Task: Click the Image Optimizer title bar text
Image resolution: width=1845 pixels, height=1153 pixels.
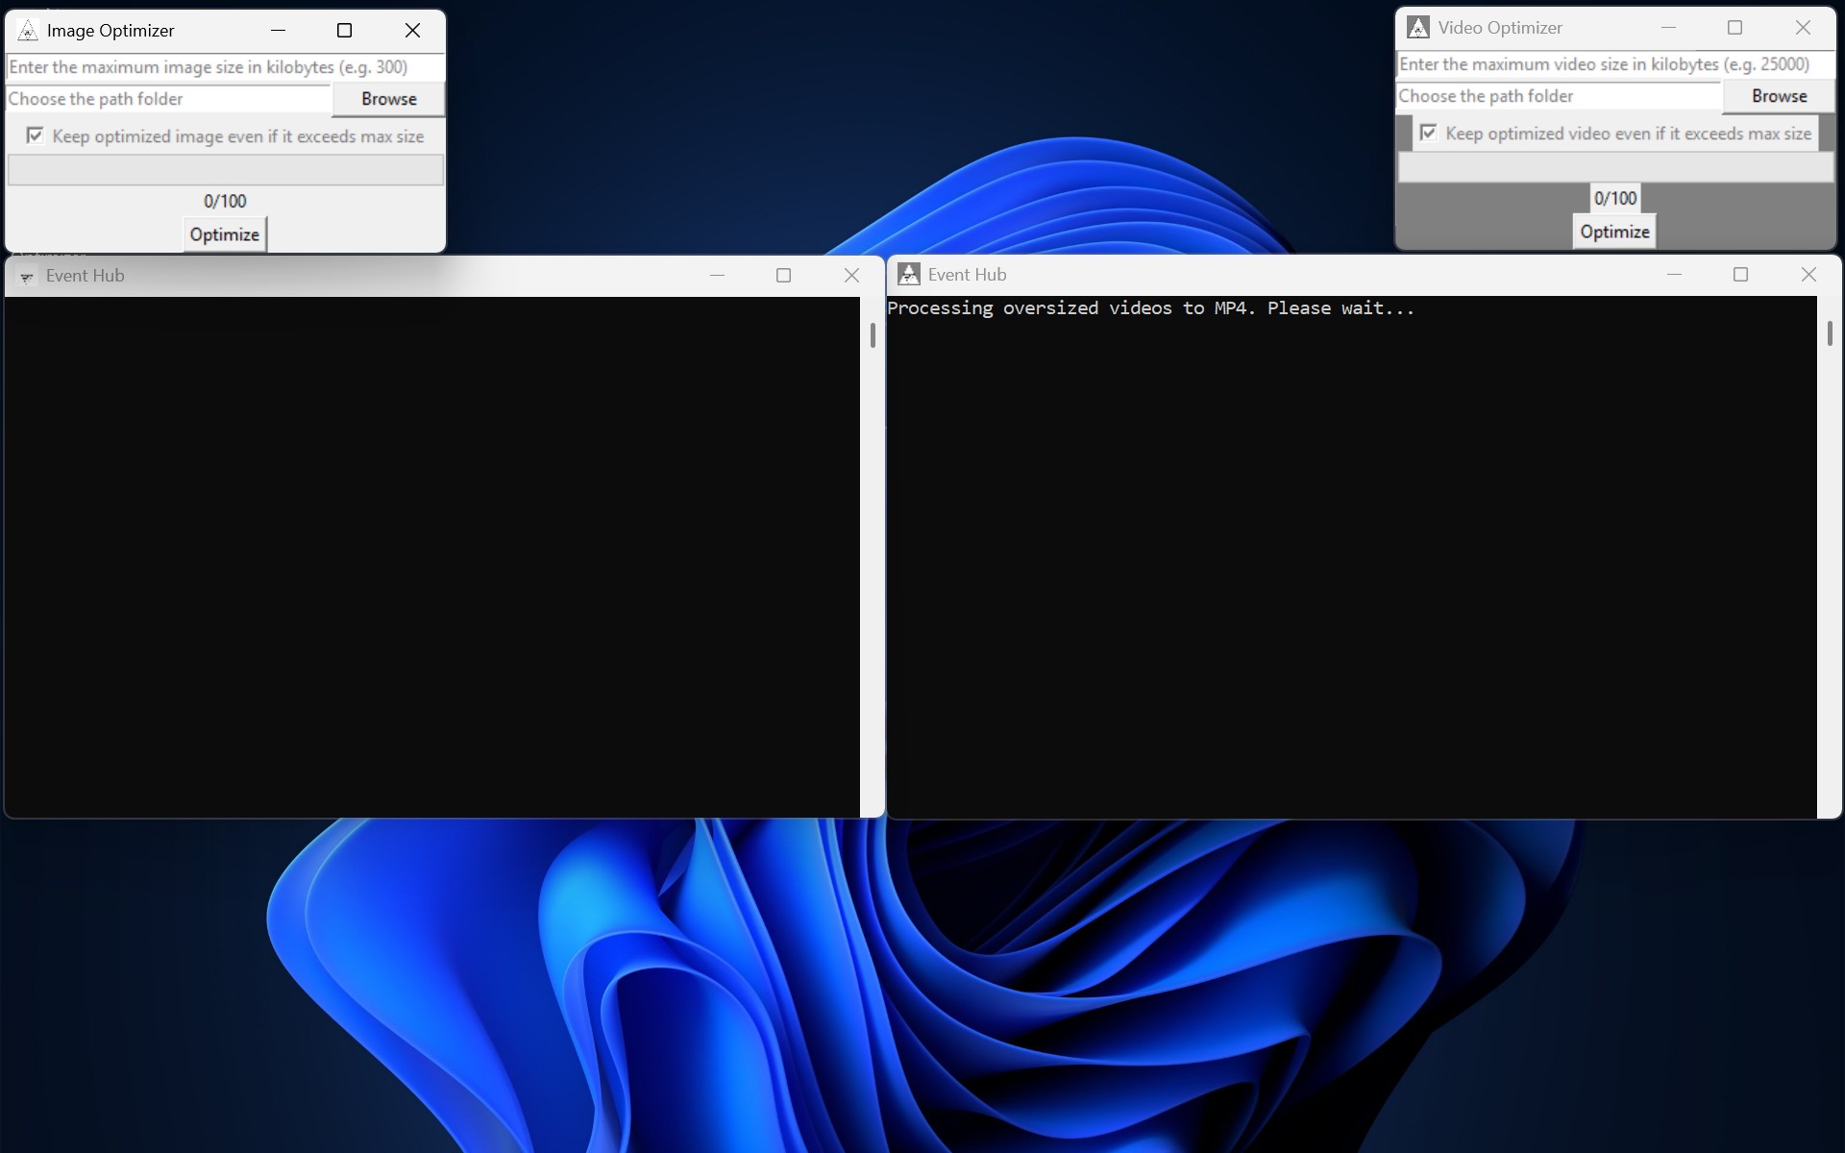Action: (x=111, y=31)
